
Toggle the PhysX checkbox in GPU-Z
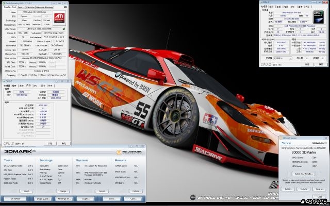click(x=39, y=75)
